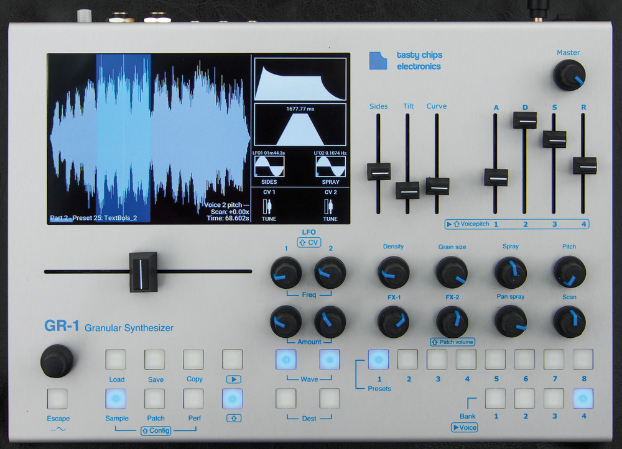Select the Patch mode button
The height and width of the screenshot is (449, 622).
coord(155,398)
